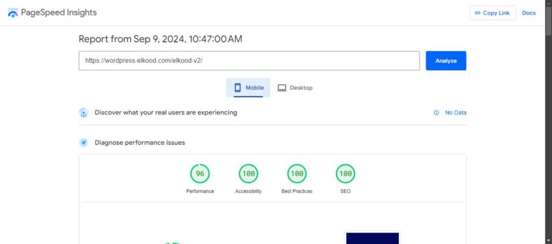552x244 pixels.
Task: Select the Performance score gauge showing 96
Action: pyautogui.click(x=200, y=174)
